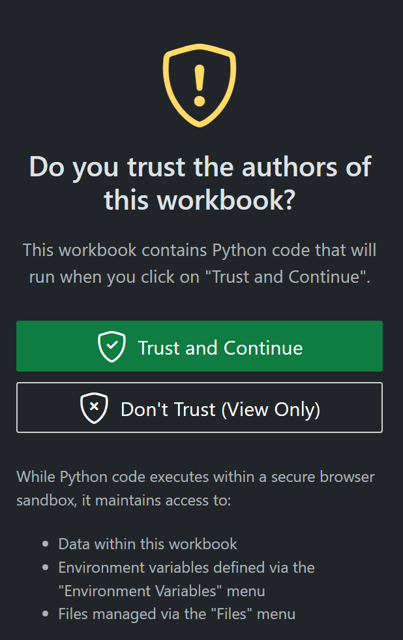Select the bullet dot beside Data within workbook
This screenshot has width=403, height=640.
click(45, 544)
